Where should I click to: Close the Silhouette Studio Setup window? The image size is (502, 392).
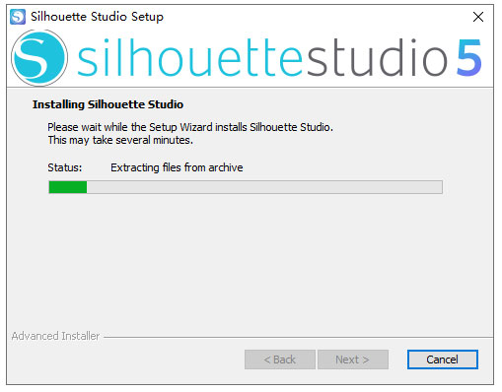(x=478, y=17)
